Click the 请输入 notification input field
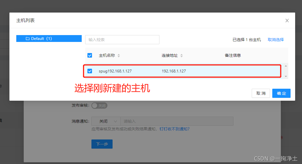This screenshot has width=302, height=164. [177, 121]
